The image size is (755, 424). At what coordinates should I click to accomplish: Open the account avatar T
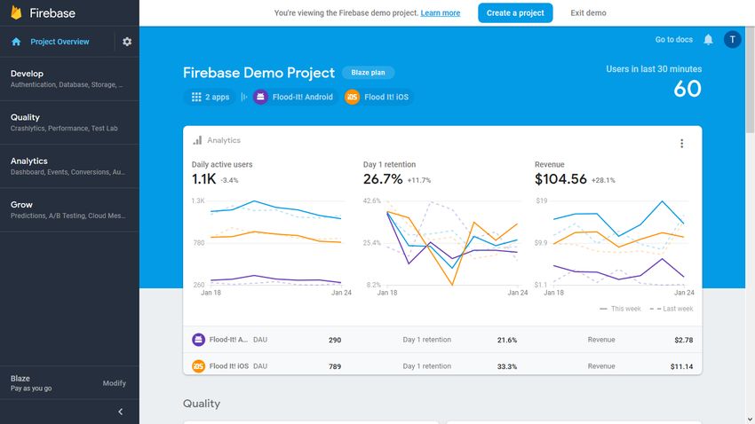tap(733, 39)
